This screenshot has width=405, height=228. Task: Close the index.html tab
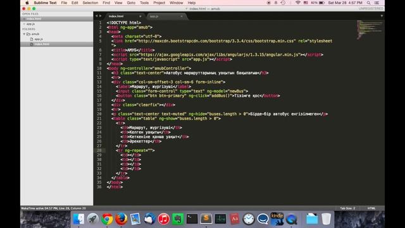[140, 16]
